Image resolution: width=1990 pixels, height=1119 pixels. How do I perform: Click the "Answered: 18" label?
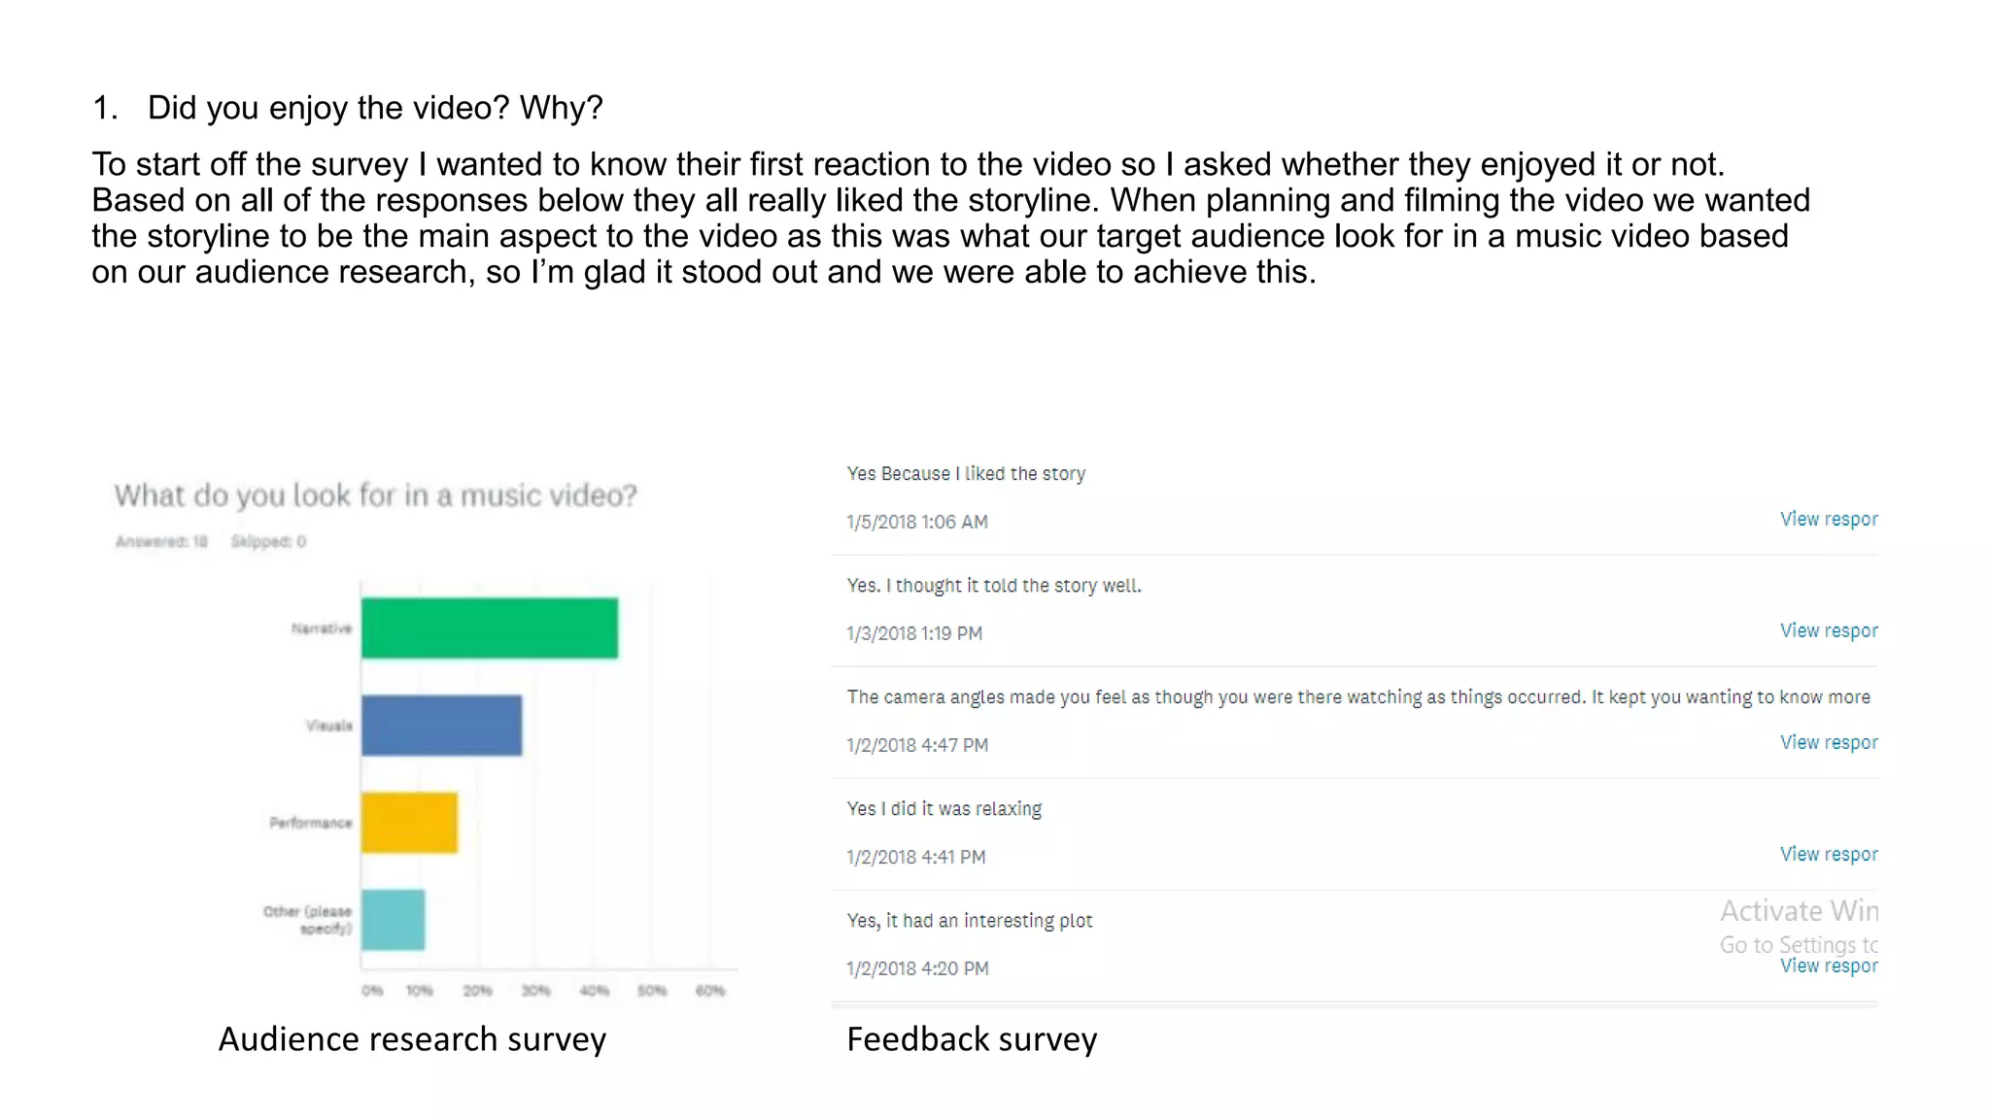pyautogui.click(x=161, y=542)
